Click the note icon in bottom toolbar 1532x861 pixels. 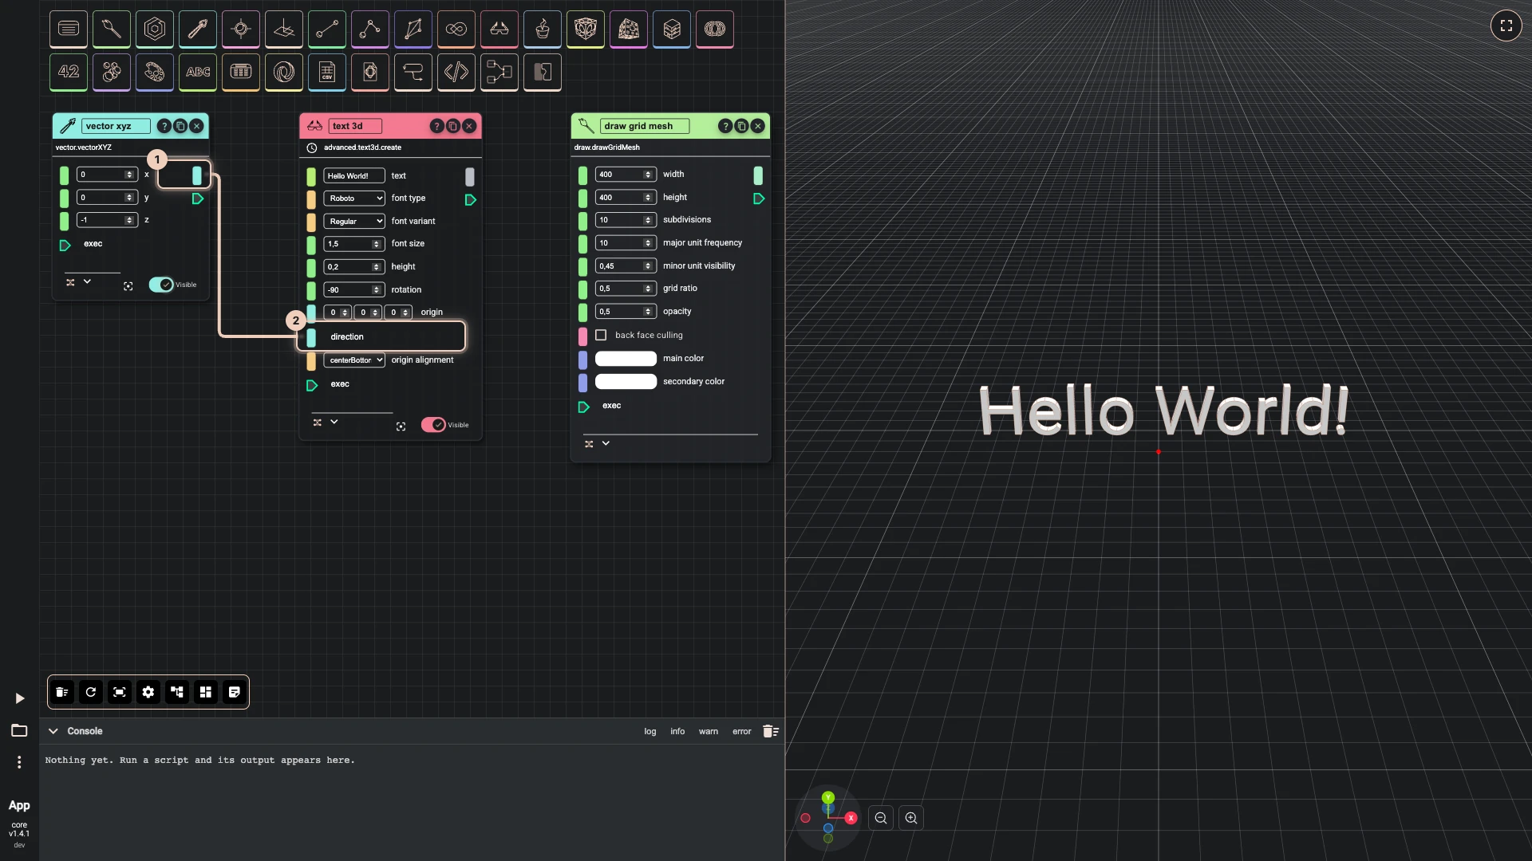tap(235, 692)
